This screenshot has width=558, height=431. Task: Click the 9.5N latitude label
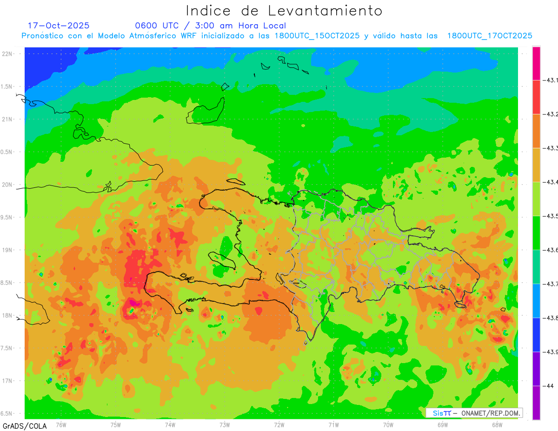coord(7,218)
